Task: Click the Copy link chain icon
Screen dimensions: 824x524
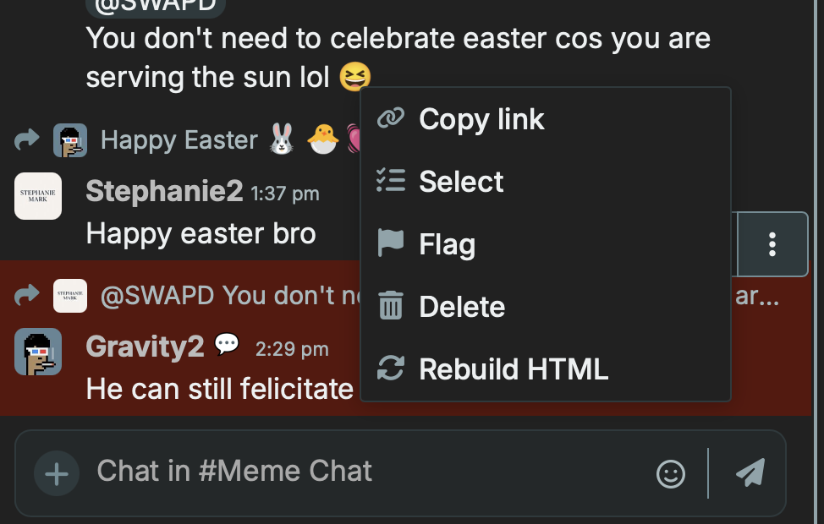Action: point(390,118)
